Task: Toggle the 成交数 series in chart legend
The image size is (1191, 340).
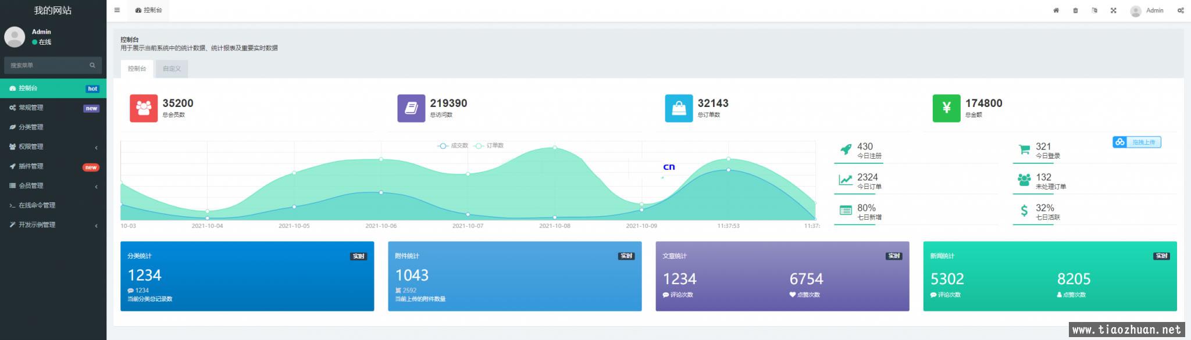Action: 453,146
